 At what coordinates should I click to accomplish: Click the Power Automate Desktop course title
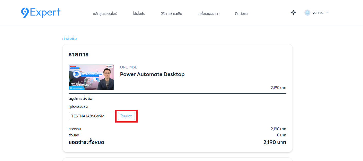tap(152, 74)
